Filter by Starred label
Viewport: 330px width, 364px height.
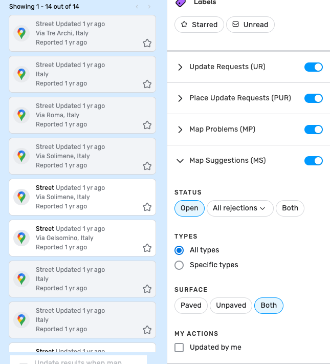click(199, 25)
